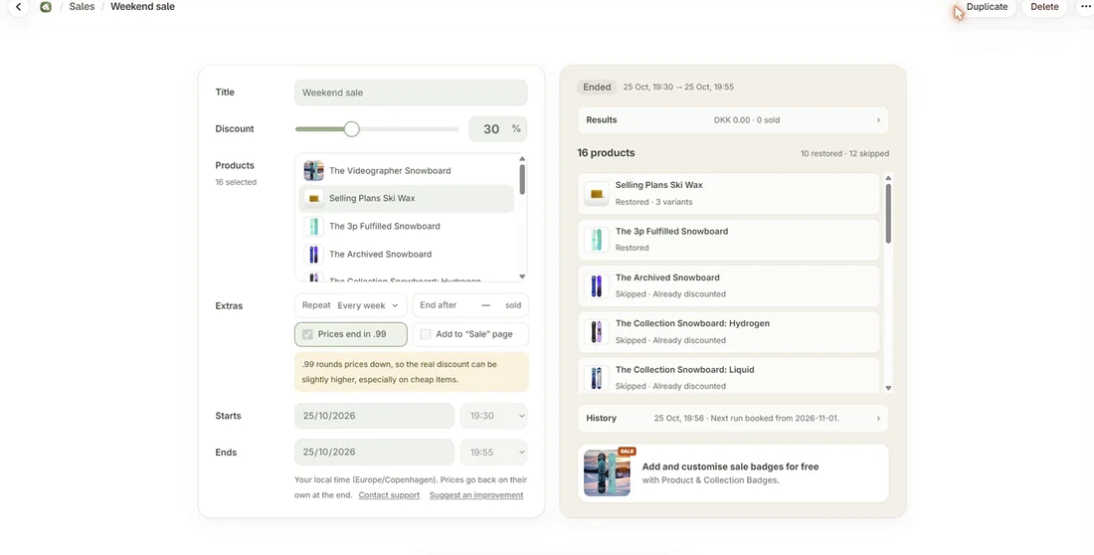Click the Discount slider track
This screenshot has width=1094, height=555.
377,129
